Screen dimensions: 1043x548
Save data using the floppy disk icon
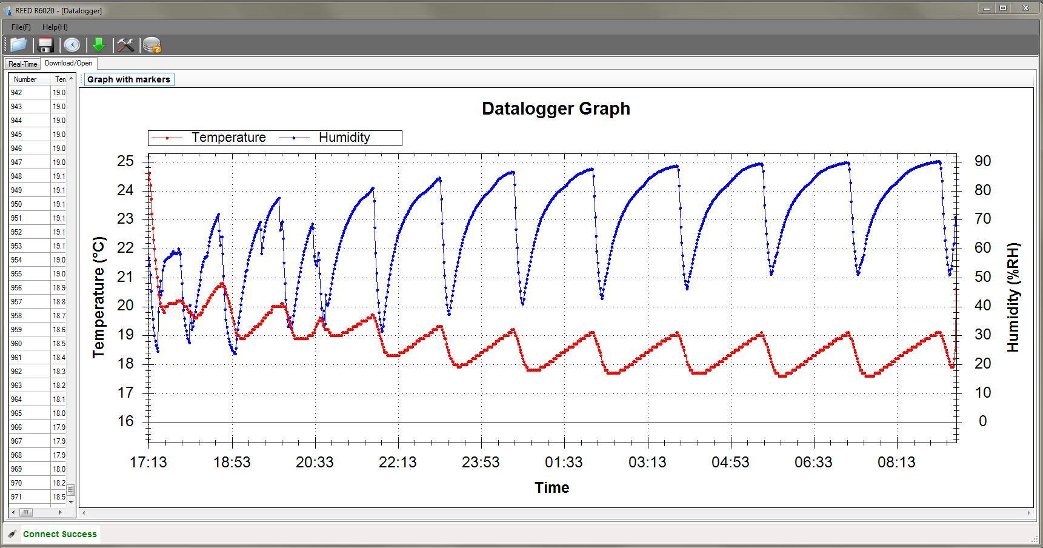coord(45,45)
